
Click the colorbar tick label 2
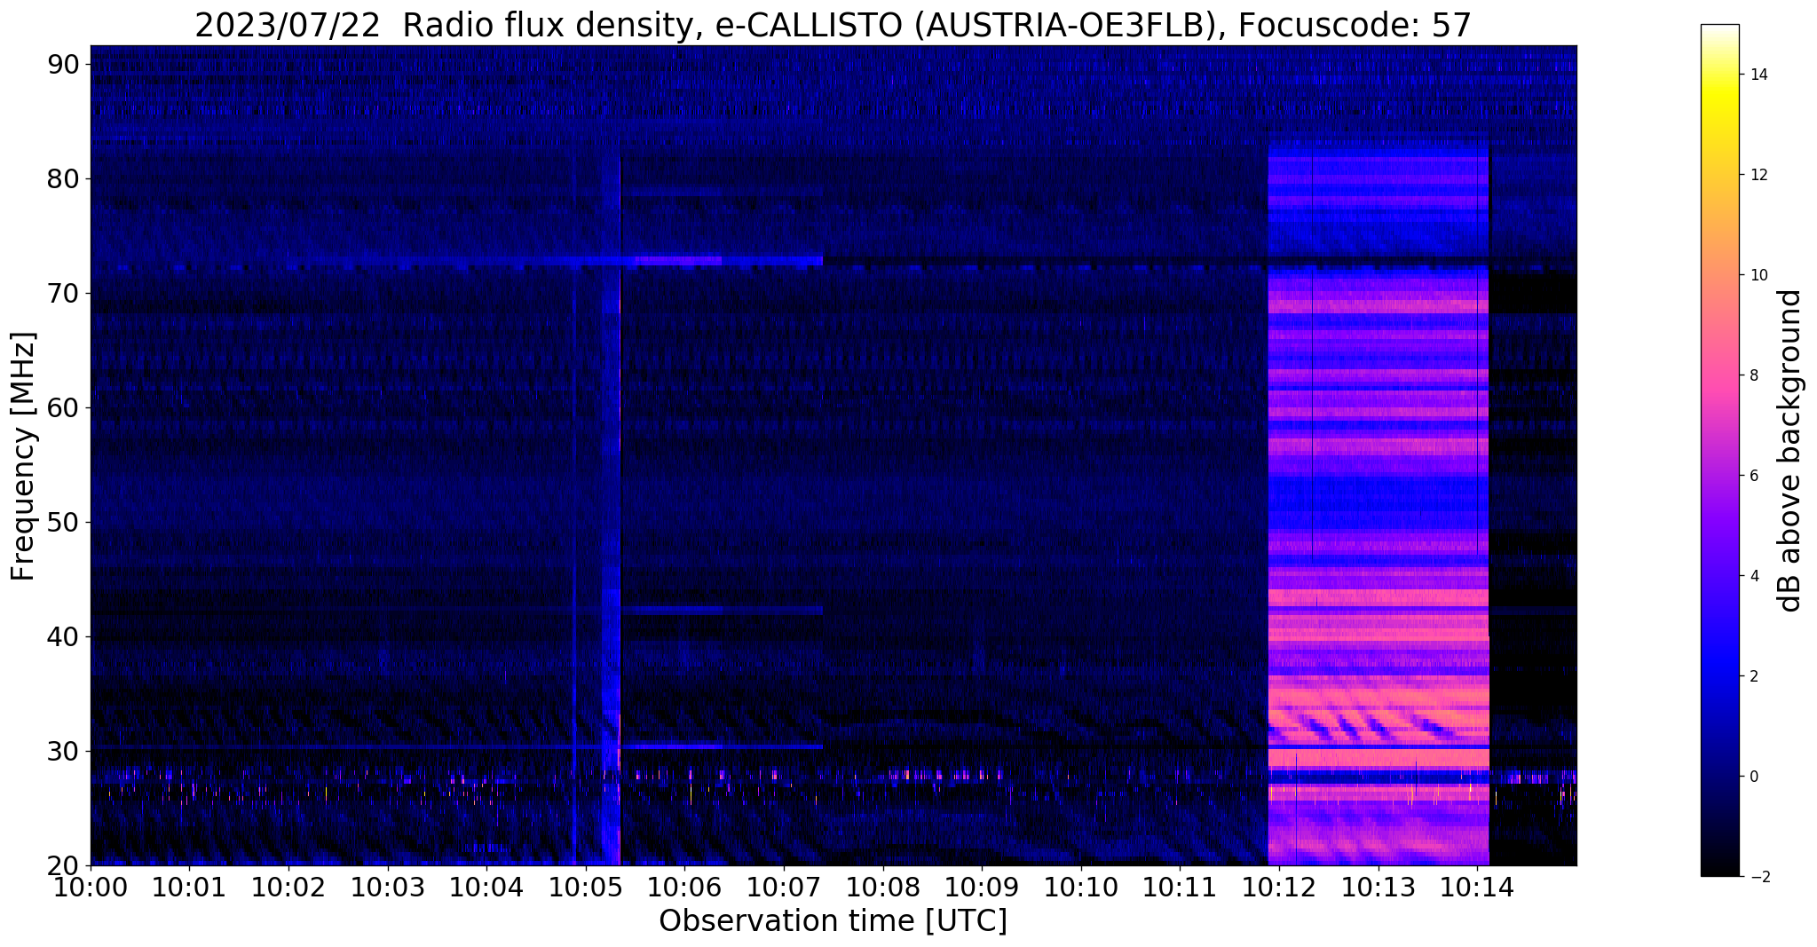point(1753,676)
